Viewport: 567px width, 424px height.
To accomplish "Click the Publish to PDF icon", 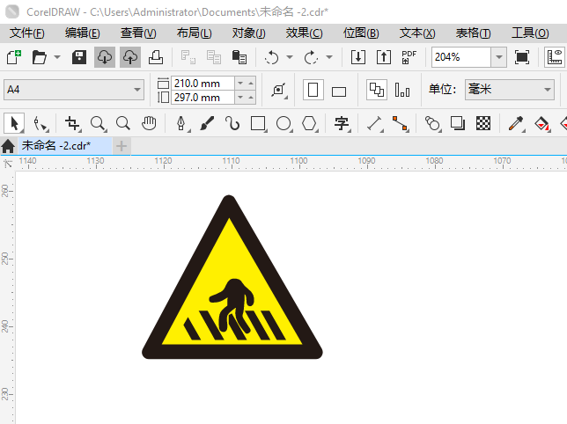I will point(409,57).
